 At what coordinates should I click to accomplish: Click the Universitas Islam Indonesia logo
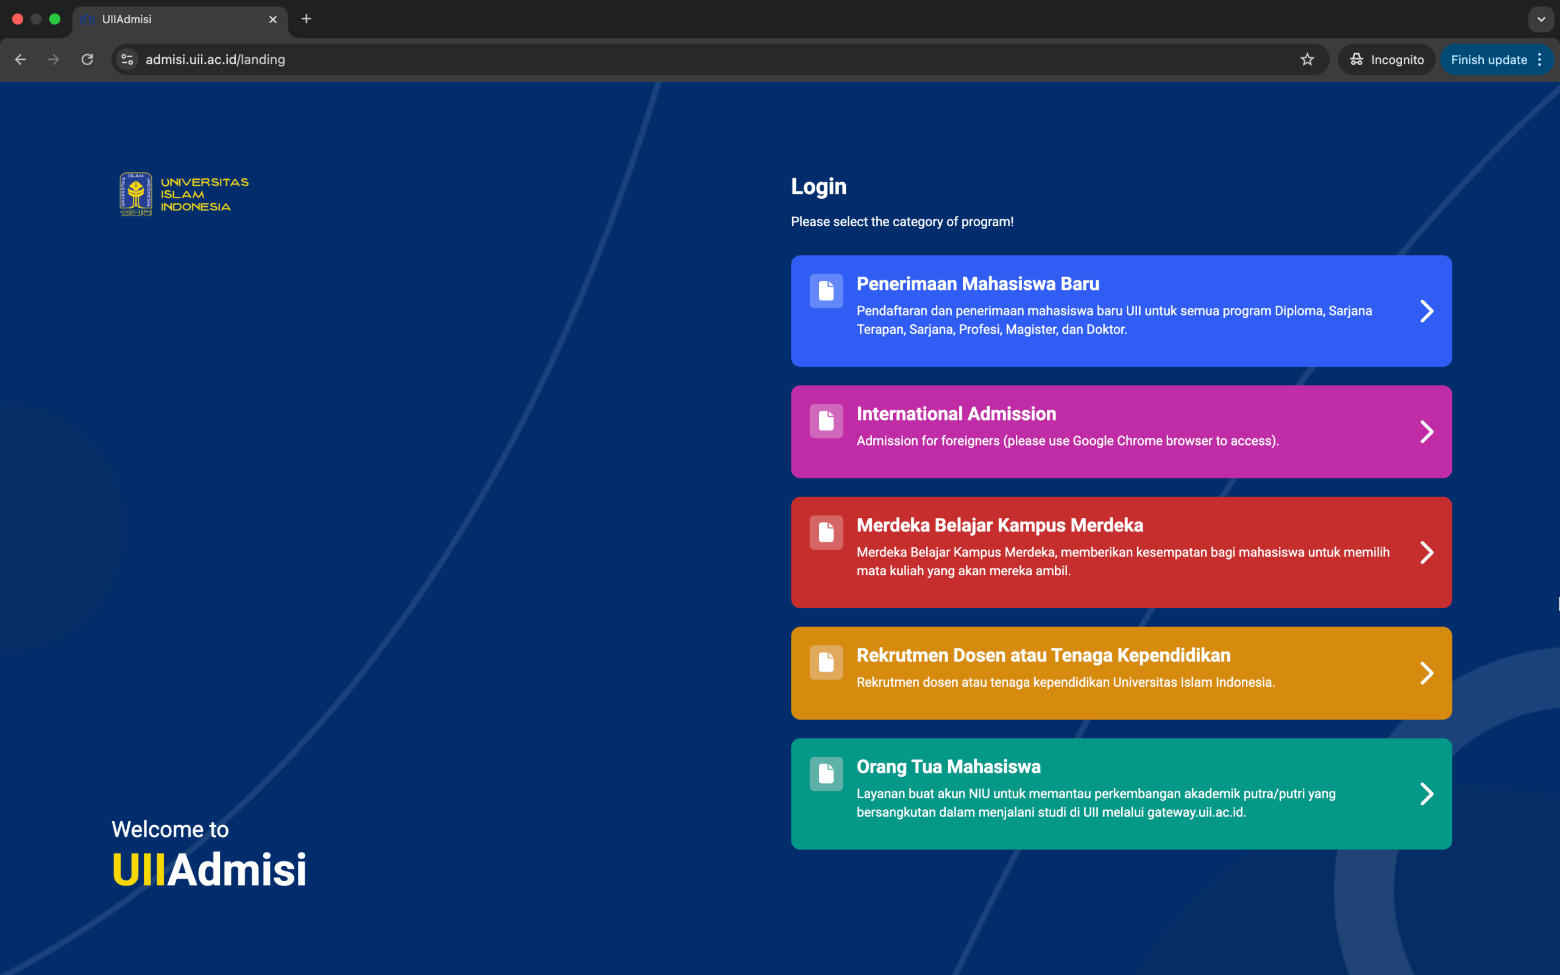point(183,194)
